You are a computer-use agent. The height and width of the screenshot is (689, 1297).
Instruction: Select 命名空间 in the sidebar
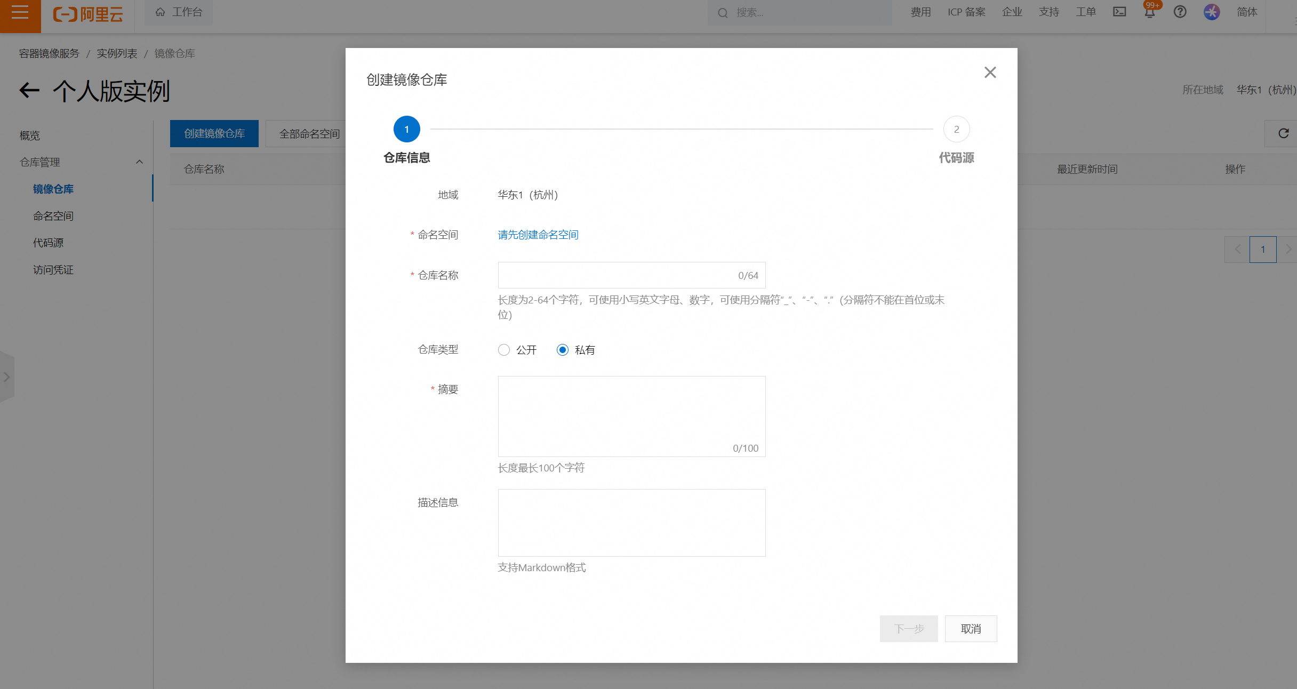(x=53, y=216)
